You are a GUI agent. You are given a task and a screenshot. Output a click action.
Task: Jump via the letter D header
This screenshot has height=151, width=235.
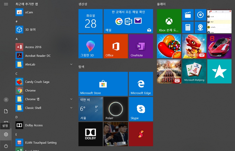[16, 117]
